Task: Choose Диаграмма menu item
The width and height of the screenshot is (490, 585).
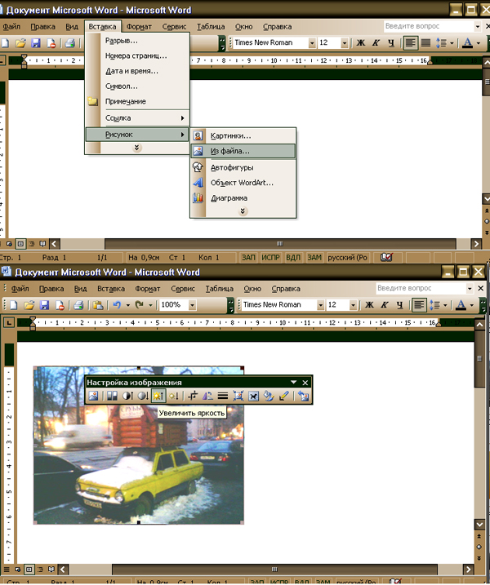Action: tap(243, 198)
